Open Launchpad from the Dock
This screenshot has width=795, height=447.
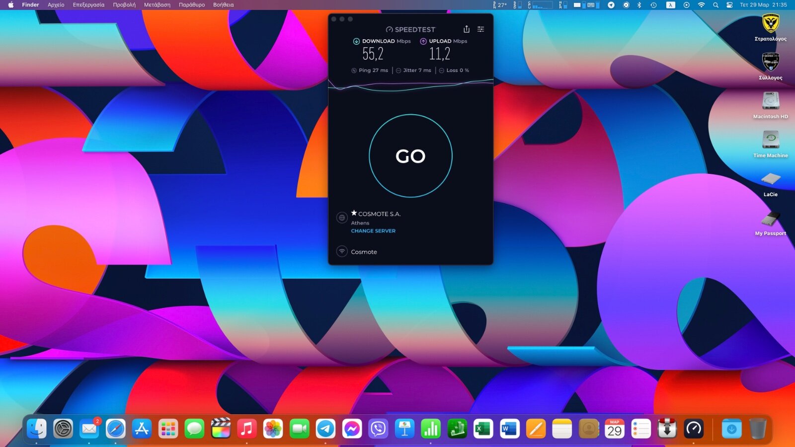point(168,428)
